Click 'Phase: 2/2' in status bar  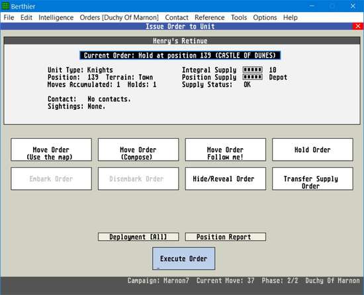tap(280, 280)
